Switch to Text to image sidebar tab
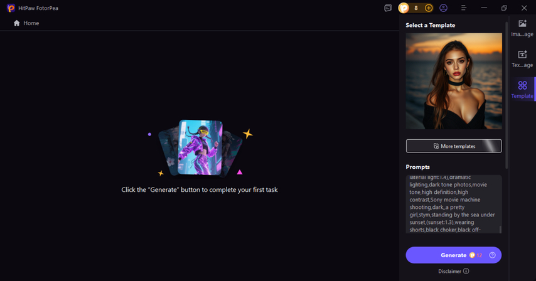Screen dimensions: 536x281 tap(522, 59)
